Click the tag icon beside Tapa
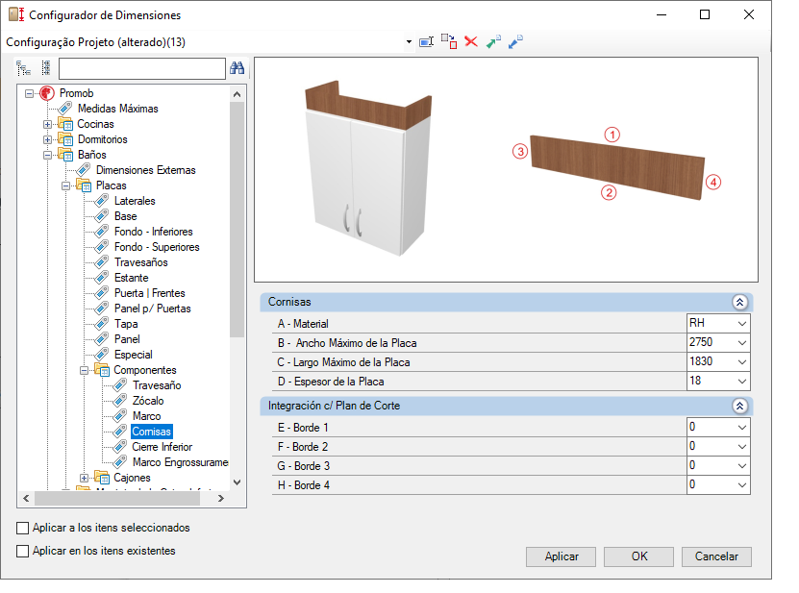Viewport: 799px width, 593px height. tap(102, 324)
